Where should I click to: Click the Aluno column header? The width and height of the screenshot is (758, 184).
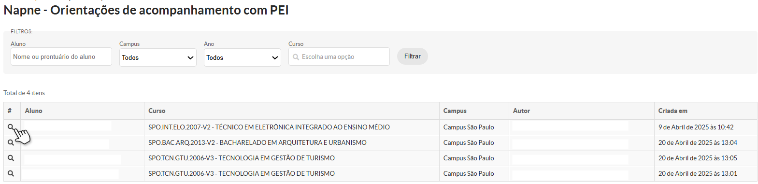point(33,111)
